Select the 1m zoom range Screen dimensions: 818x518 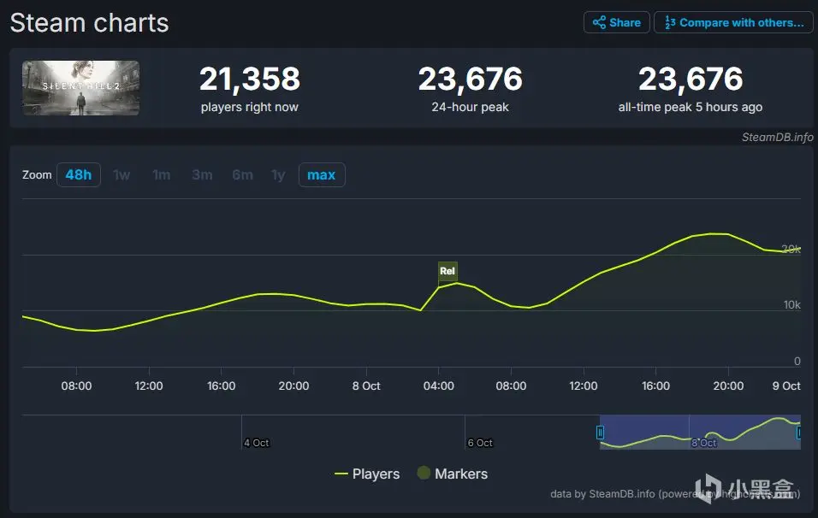(x=161, y=174)
